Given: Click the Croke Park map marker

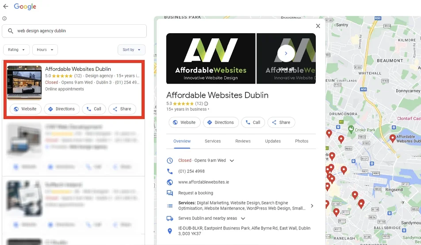Looking at the screenshot, I should (351, 129).
